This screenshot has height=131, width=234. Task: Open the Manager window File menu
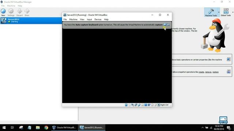[x=3, y=6]
